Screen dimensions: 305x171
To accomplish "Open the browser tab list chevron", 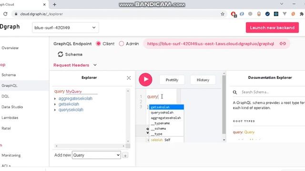I will tap(282, 4).
